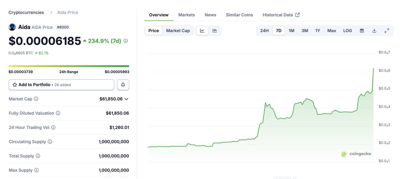Set the chart range to 24H
The width and height of the screenshot is (401, 179).
point(264,31)
